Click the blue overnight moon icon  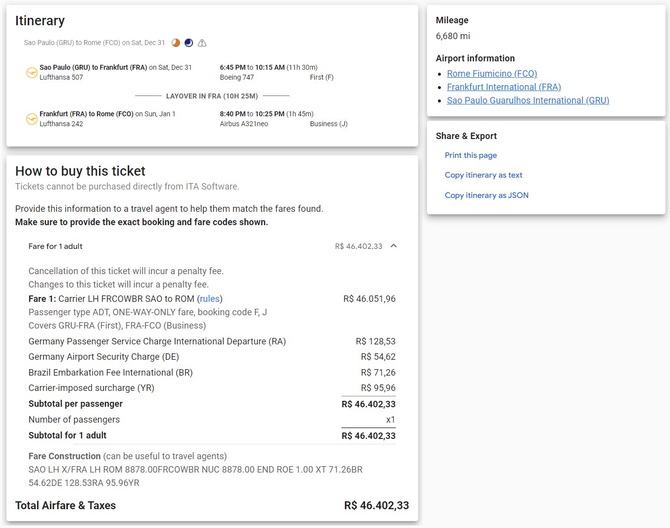click(x=189, y=43)
